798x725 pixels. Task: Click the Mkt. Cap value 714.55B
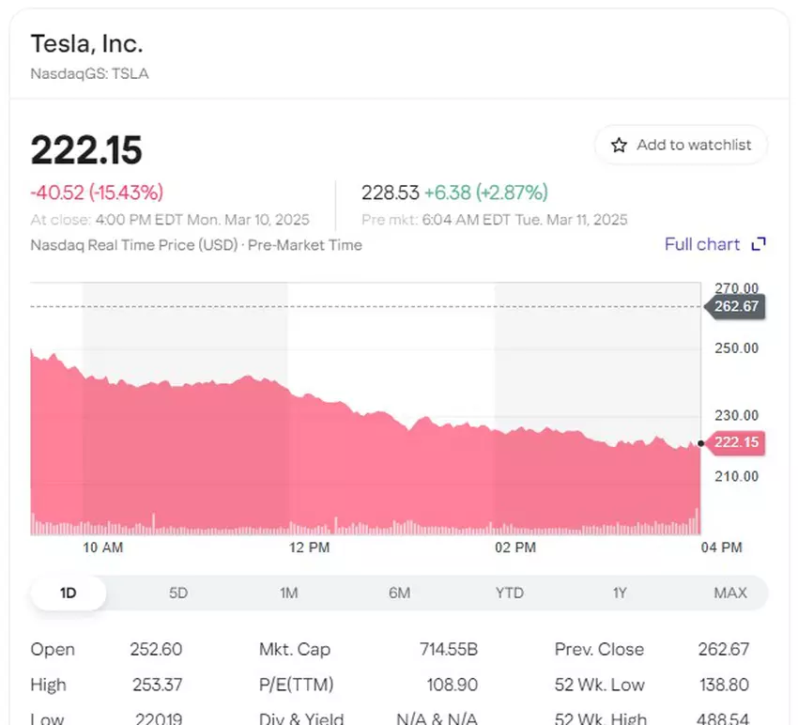(x=448, y=649)
